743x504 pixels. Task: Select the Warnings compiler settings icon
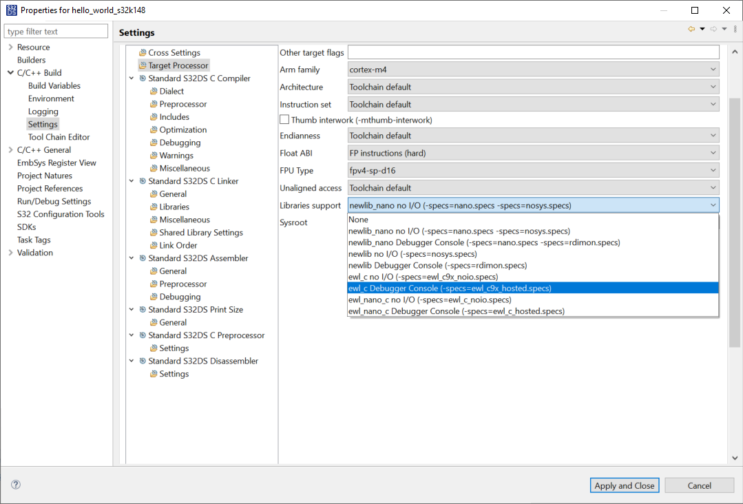click(153, 155)
